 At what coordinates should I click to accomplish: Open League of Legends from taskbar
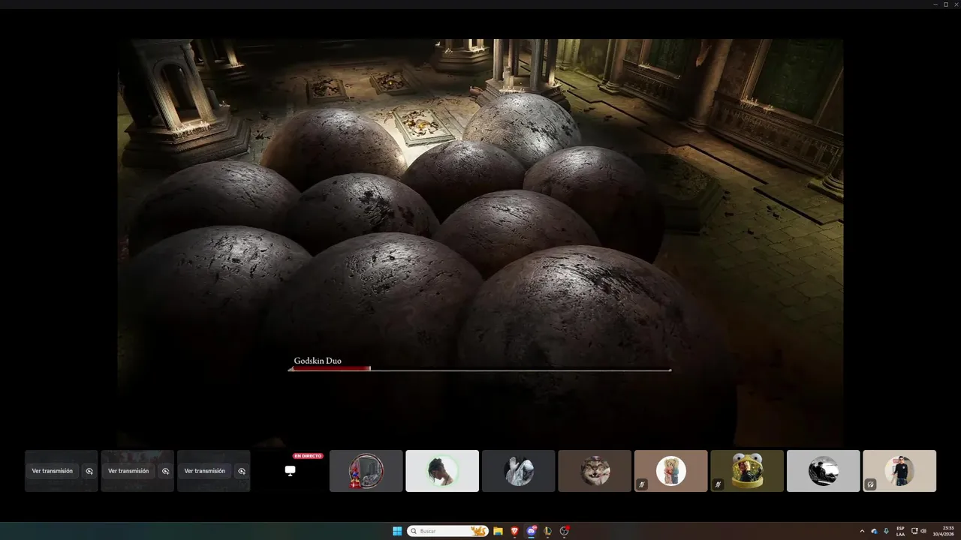[x=548, y=531]
